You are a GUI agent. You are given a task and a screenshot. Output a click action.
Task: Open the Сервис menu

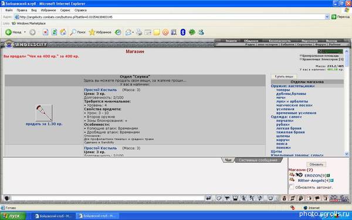pyautogui.click(x=65, y=11)
